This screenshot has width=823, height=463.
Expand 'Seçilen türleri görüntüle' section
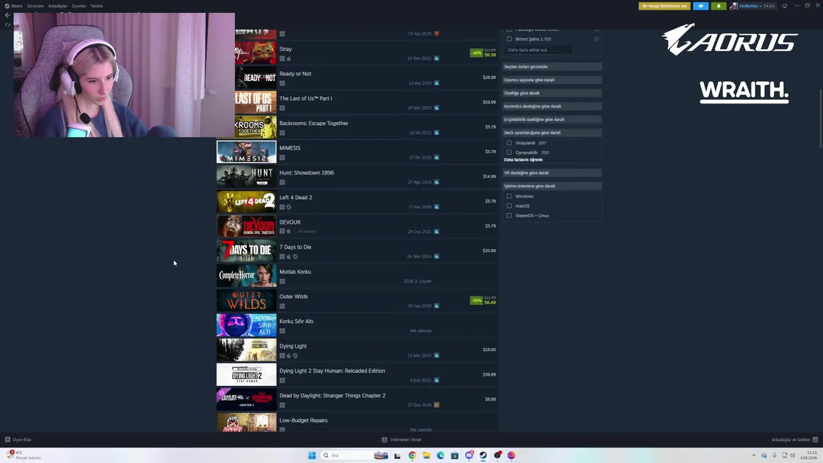tap(552, 67)
